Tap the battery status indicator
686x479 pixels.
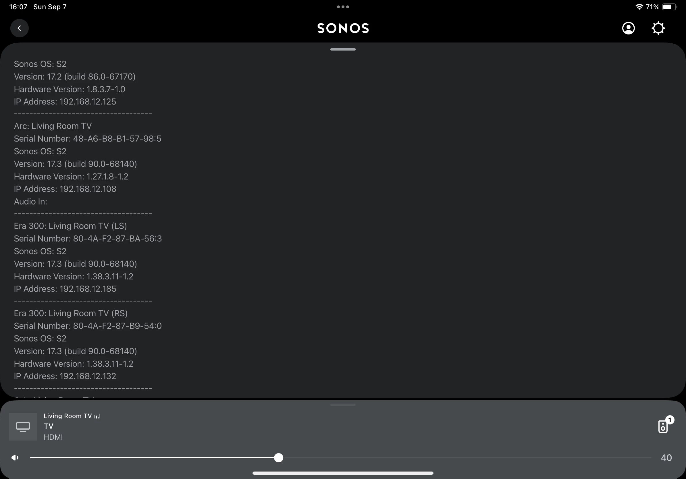tap(669, 7)
